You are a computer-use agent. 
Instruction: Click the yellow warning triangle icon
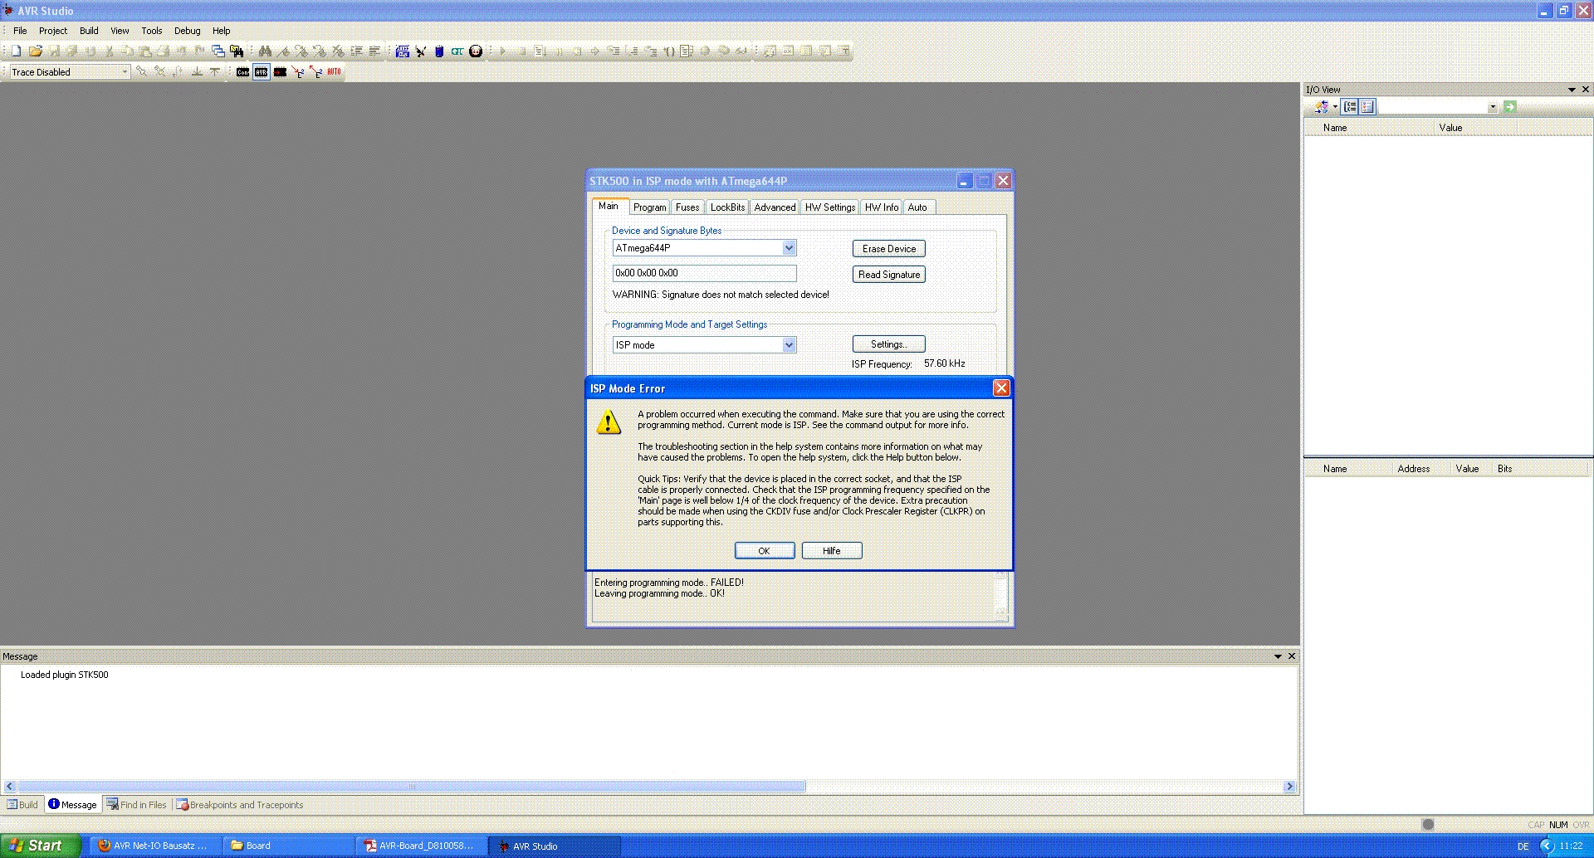(609, 422)
